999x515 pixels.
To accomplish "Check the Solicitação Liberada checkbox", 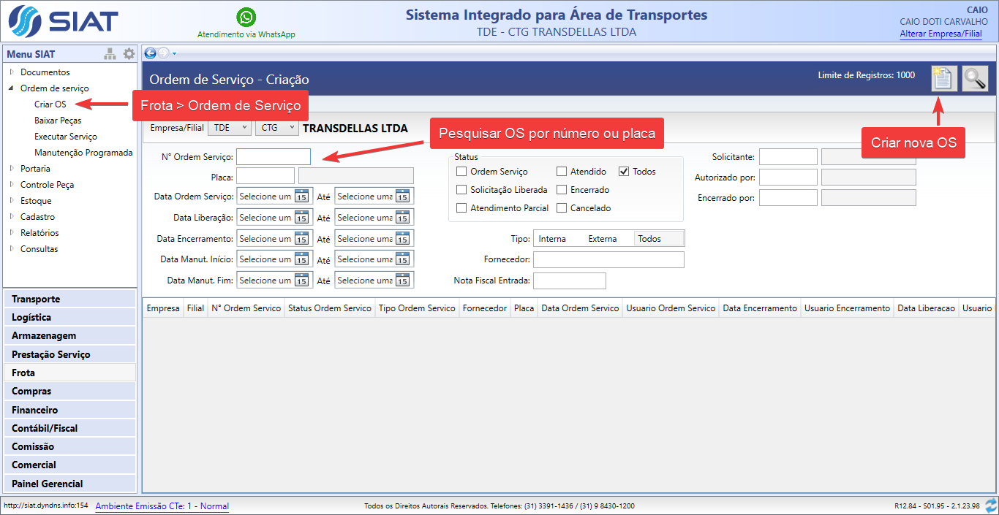I will [x=461, y=190].
